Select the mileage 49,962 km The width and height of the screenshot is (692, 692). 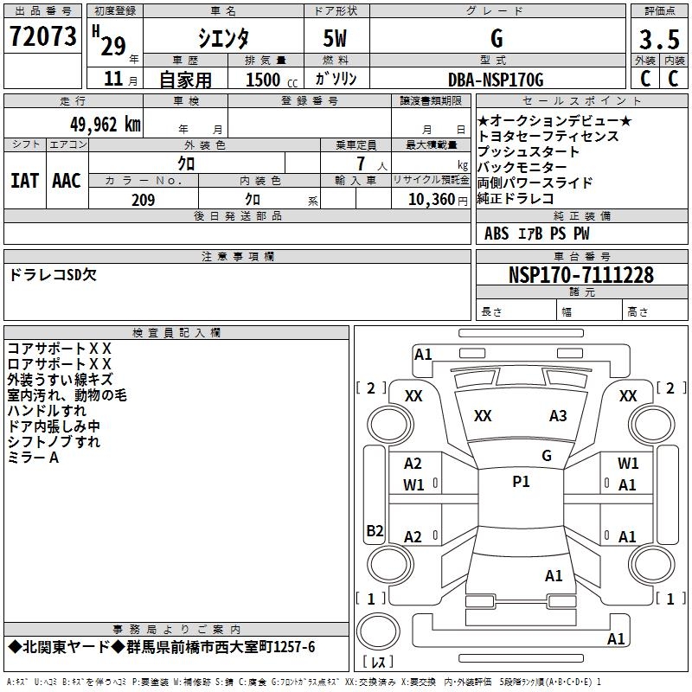[105, 125]
